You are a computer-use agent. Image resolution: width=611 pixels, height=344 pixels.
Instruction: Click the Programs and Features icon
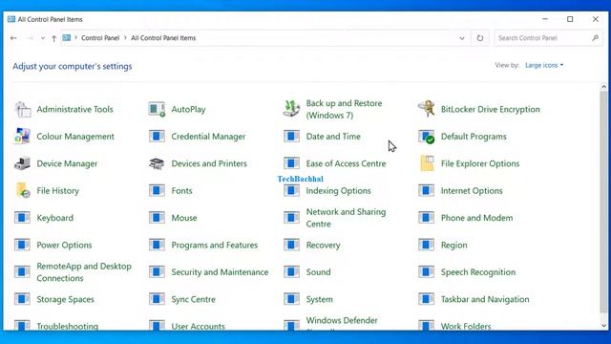[x=157, y=245]
